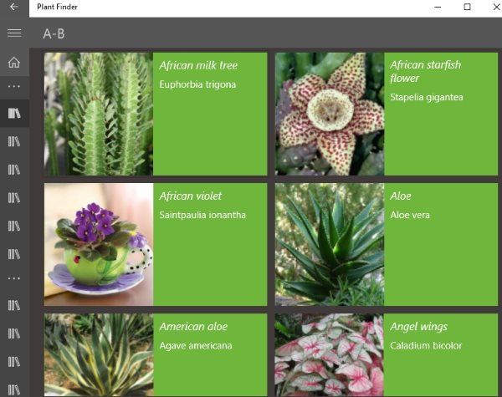Close the Plant Finder window
Image resolution: width=502 pixels, height=397 pixels.
click(x=496, y=7)
